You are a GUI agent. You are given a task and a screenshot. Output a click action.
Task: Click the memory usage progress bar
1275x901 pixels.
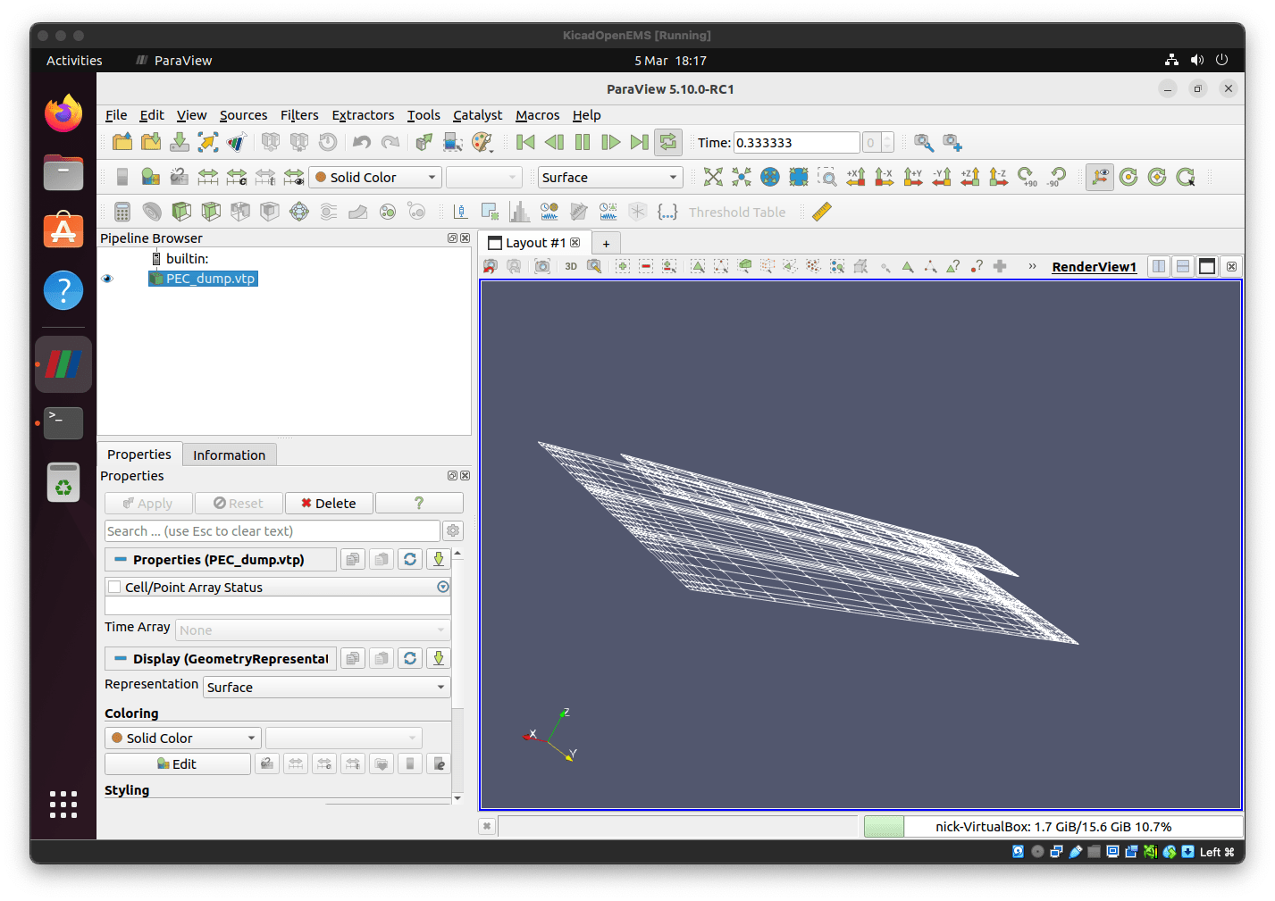coord(1053,826)
